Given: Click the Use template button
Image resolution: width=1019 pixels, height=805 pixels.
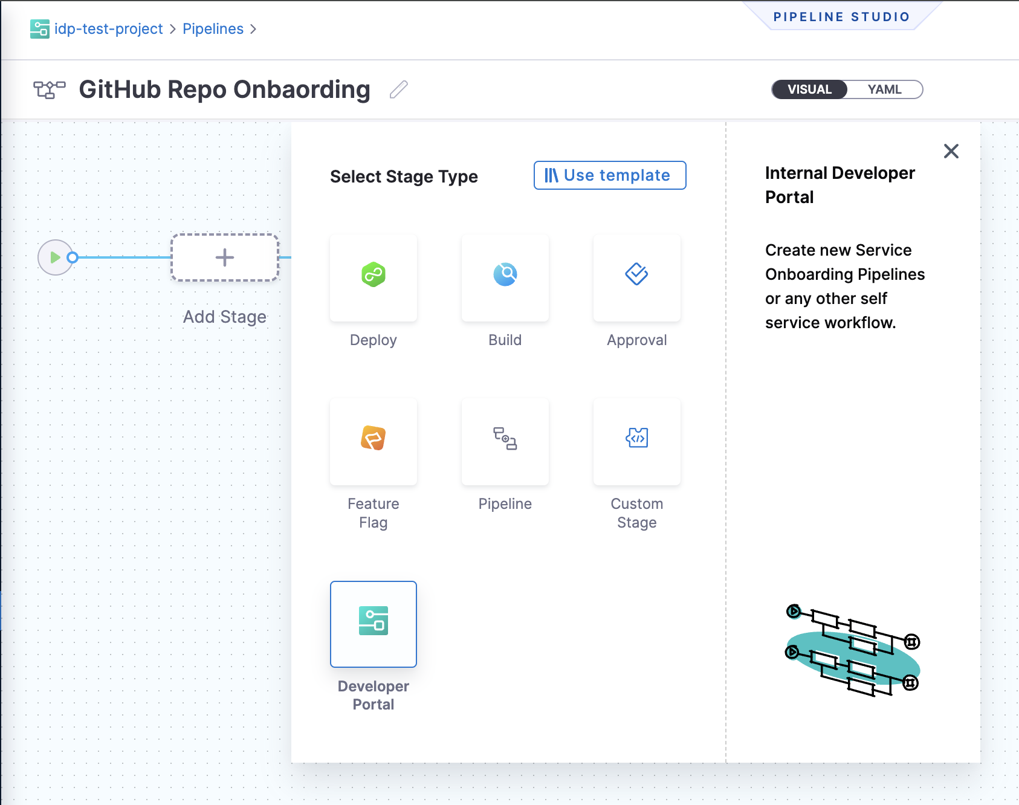Looking at the screenshot, I should 609,175.
